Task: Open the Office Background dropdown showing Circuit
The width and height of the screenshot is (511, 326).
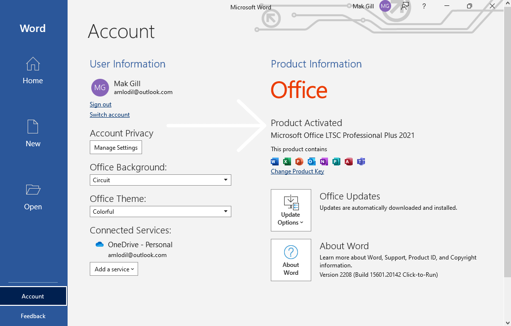Action: coord(160,180)
